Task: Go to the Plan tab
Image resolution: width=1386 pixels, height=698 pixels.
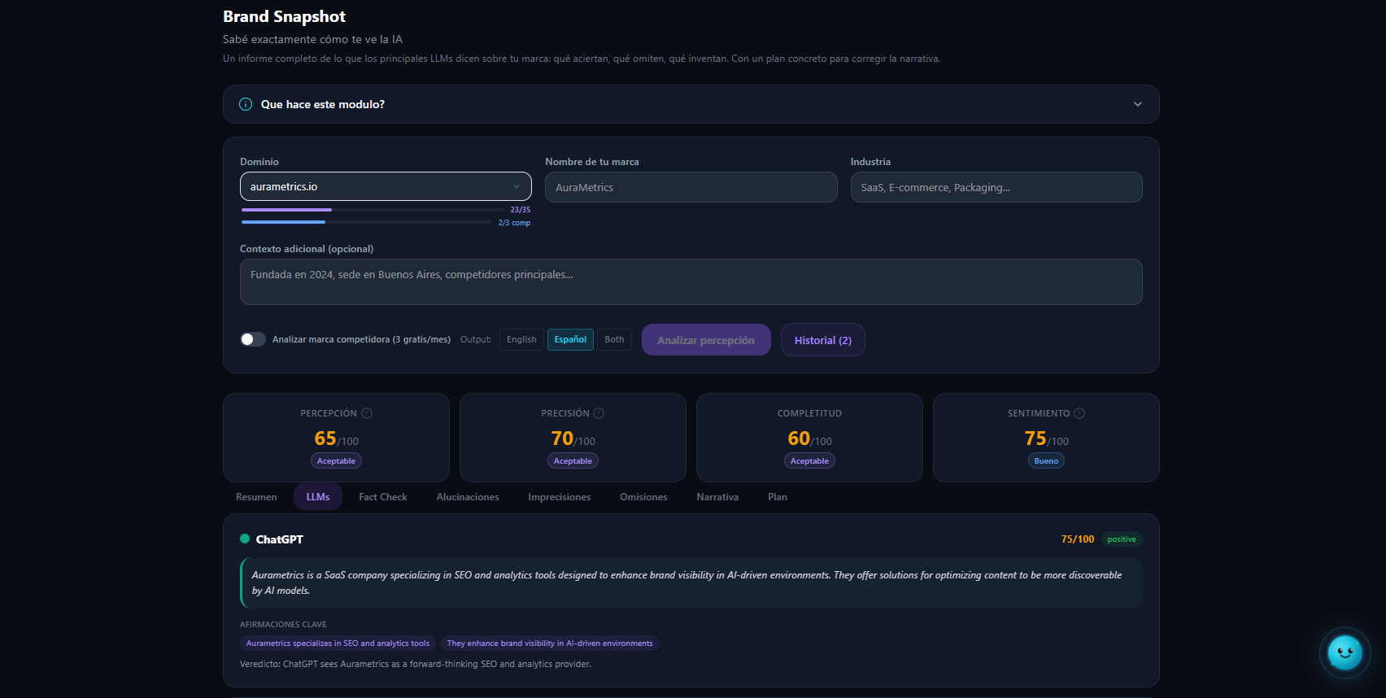Action: 777,497
